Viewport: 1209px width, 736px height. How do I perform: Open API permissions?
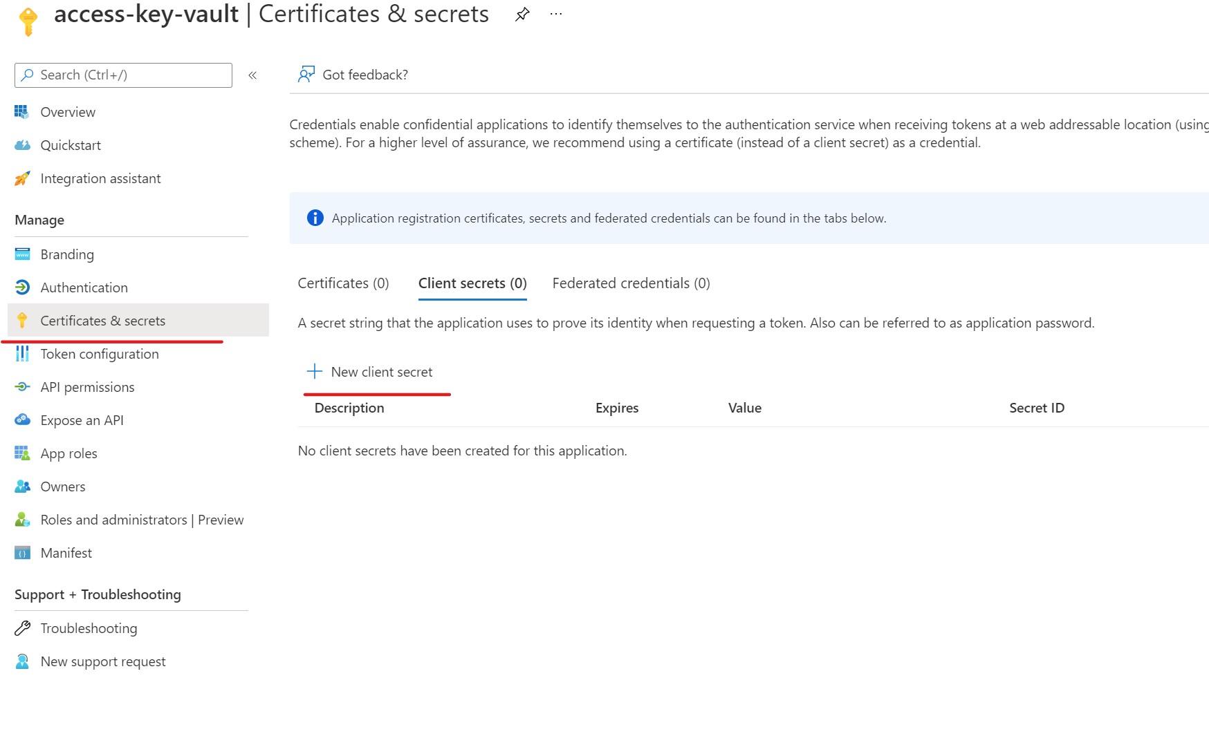(87, 387)
